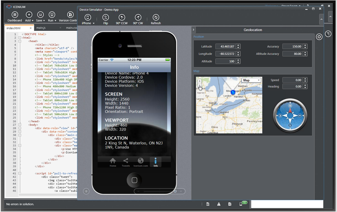Screen dimensions: 337x212
Task: Open the find-in-files icon in status bar
Action: pos(230,204)
